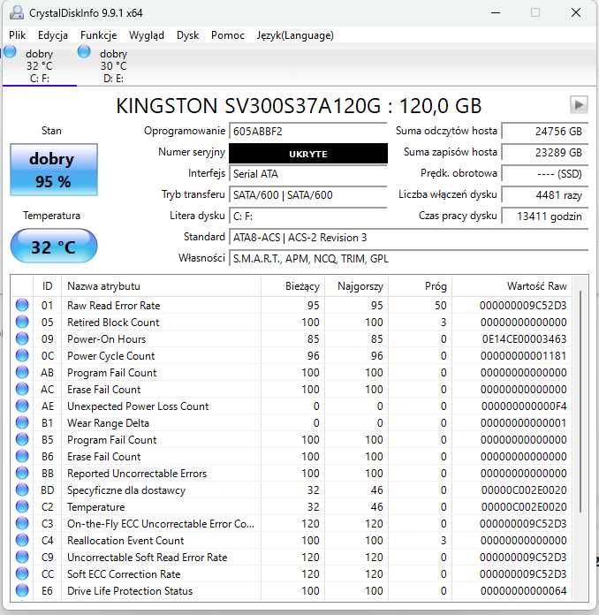Select the Wear Range Delta attribute name
Viewport: 599px width, 615px height.
point(108,422)
